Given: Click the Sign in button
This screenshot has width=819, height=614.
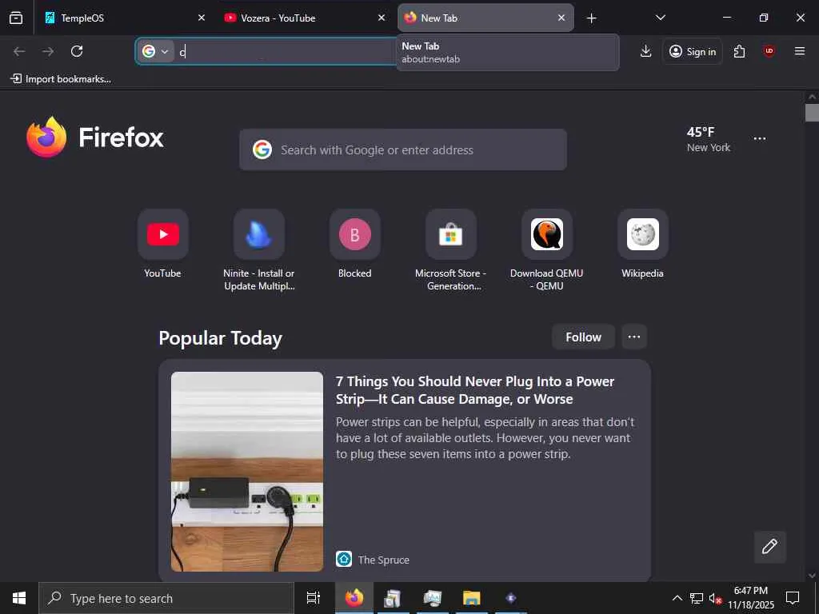Looking at the screenshot, I should pos(692,51).
